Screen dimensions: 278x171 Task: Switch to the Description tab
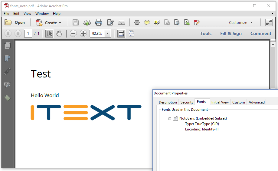pyautogui.click(x=168, y=102)
